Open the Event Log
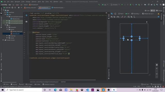165x92 pixels. [145, 84]
